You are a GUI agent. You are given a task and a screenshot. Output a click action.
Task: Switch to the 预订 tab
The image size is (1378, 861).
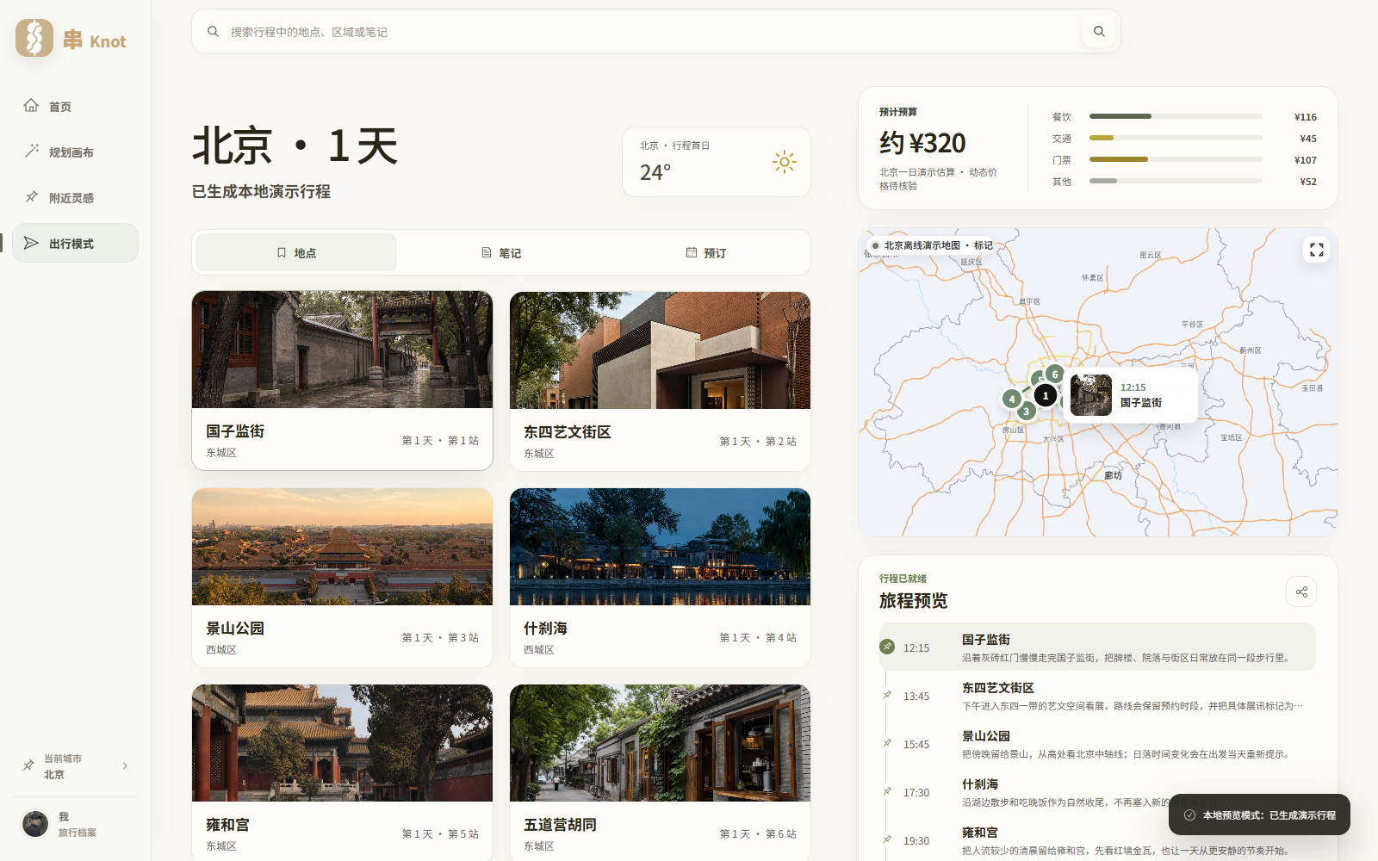pyautogui.click(x=706, y=252)
